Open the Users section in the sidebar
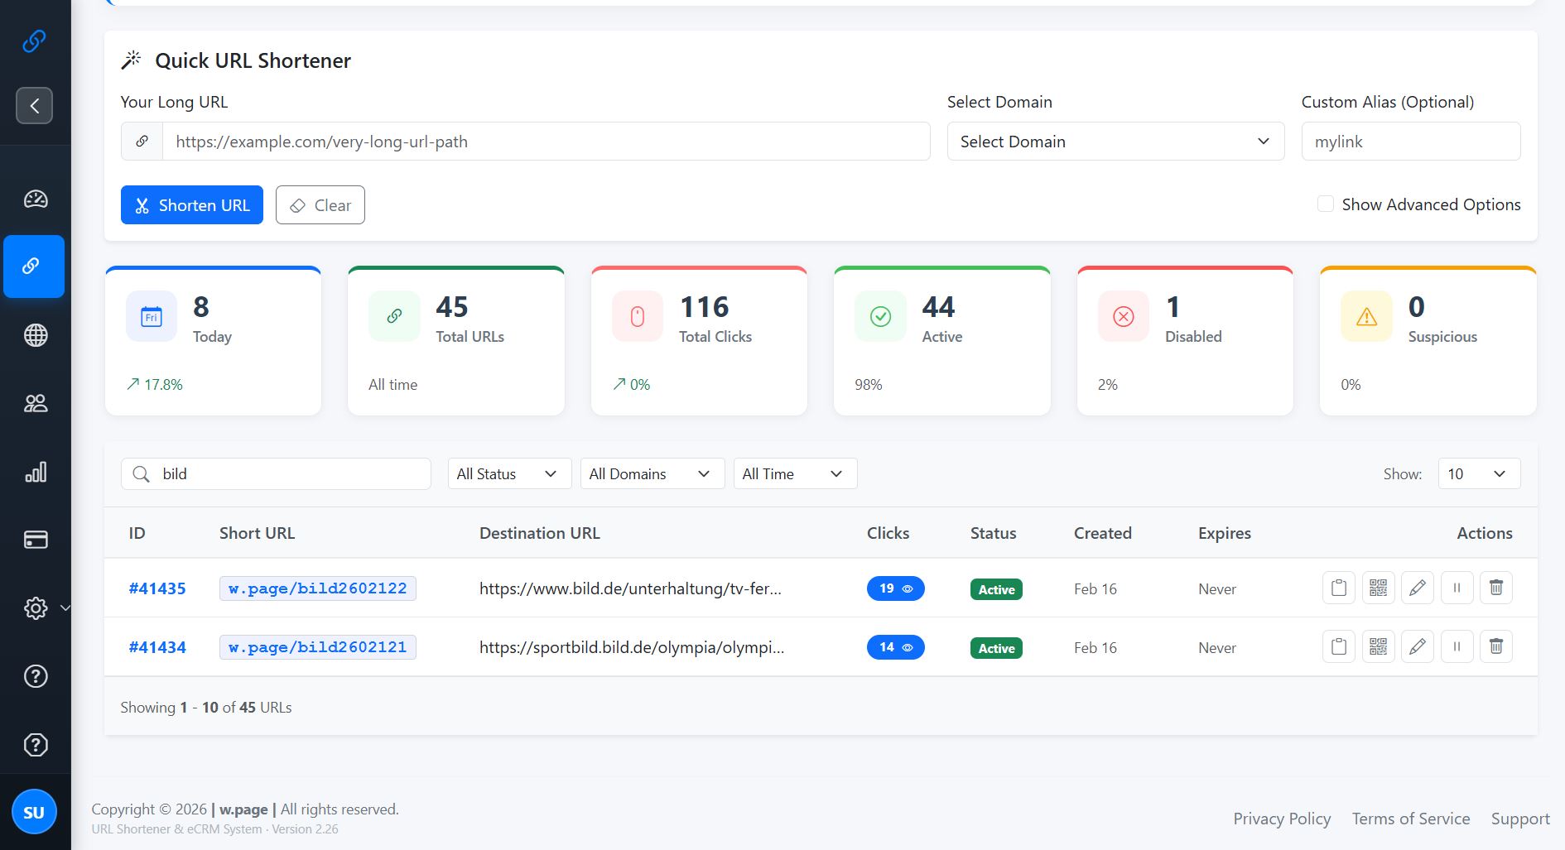 click(x=35, y=403)
